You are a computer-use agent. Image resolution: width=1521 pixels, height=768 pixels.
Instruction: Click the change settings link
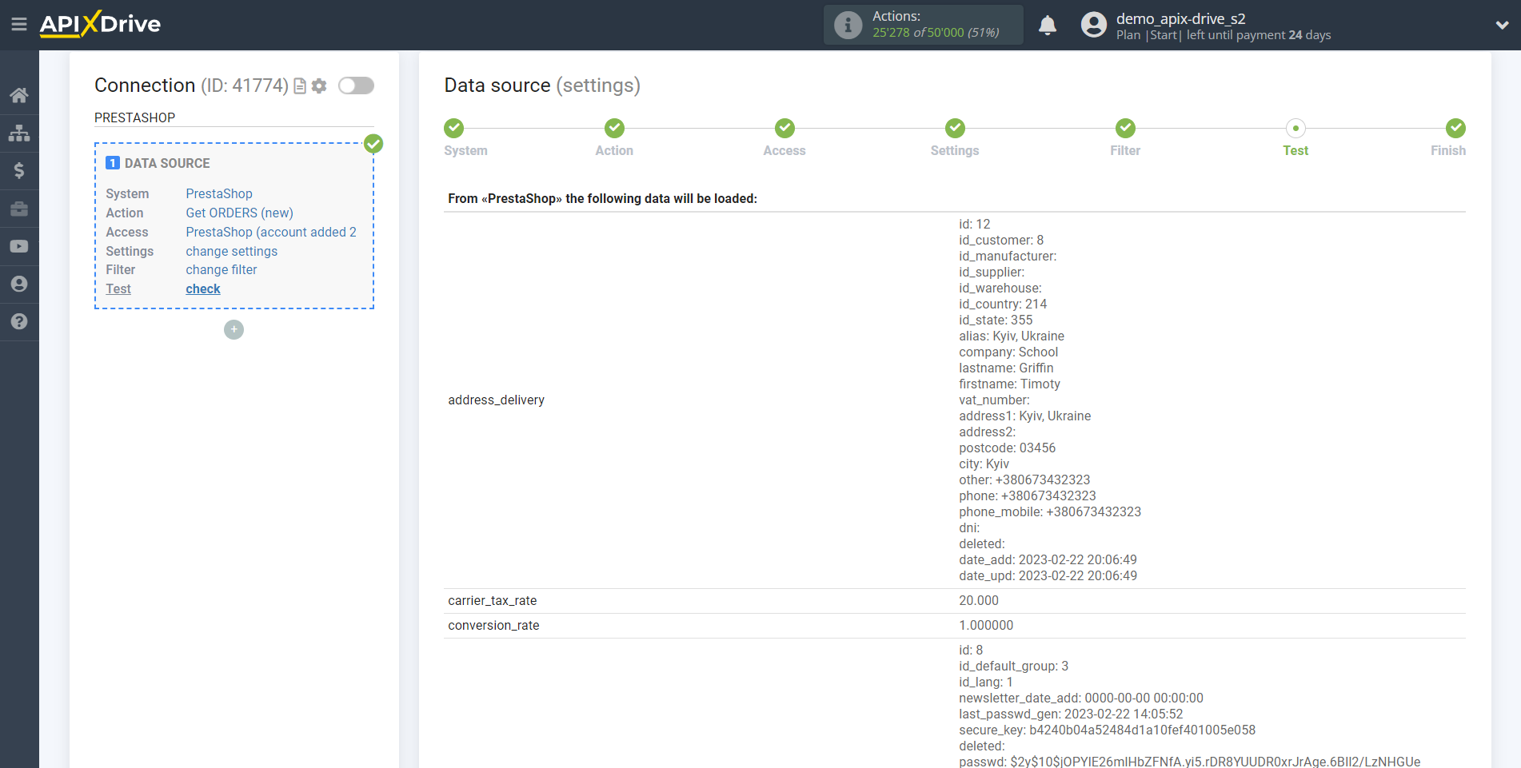pos(232,251)
